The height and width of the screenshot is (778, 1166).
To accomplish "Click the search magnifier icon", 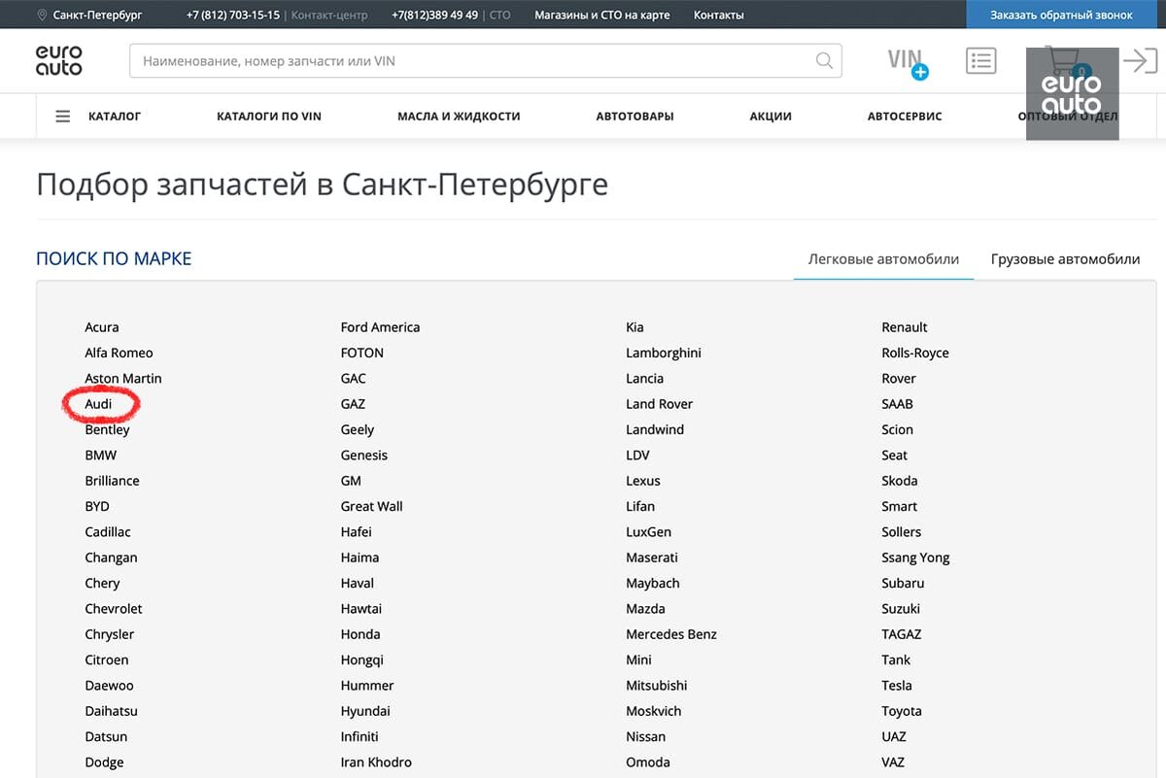I will (x=824, y=60).
